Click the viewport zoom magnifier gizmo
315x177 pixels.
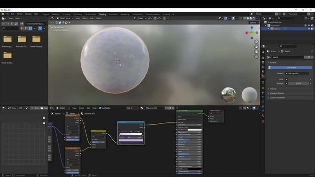tap(256, 42)
